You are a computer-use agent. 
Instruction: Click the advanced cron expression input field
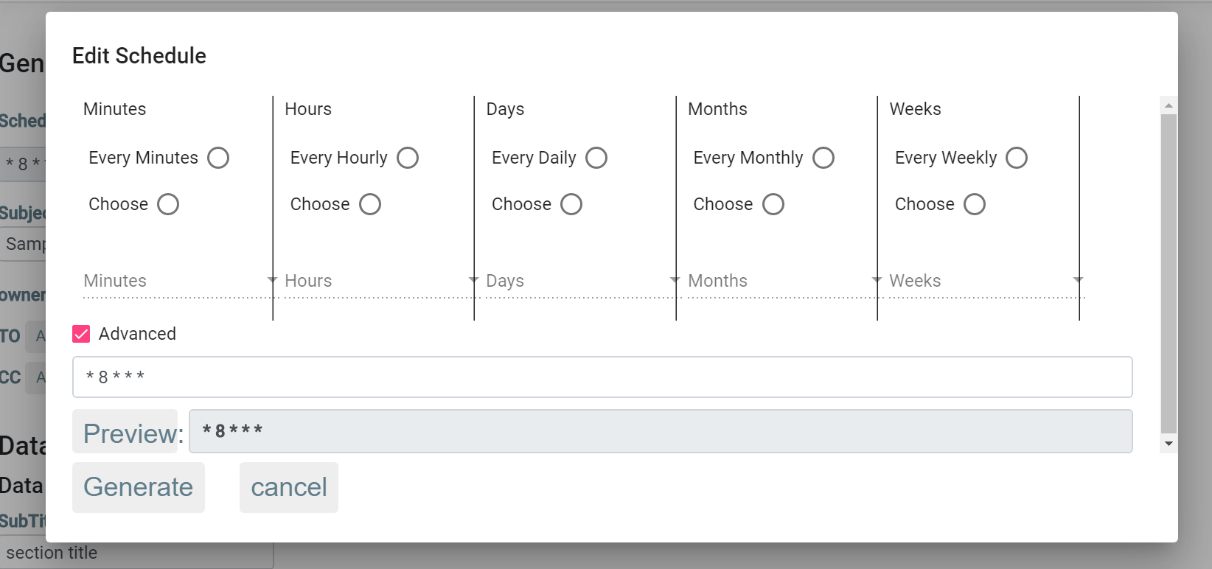tap(602, 377)
